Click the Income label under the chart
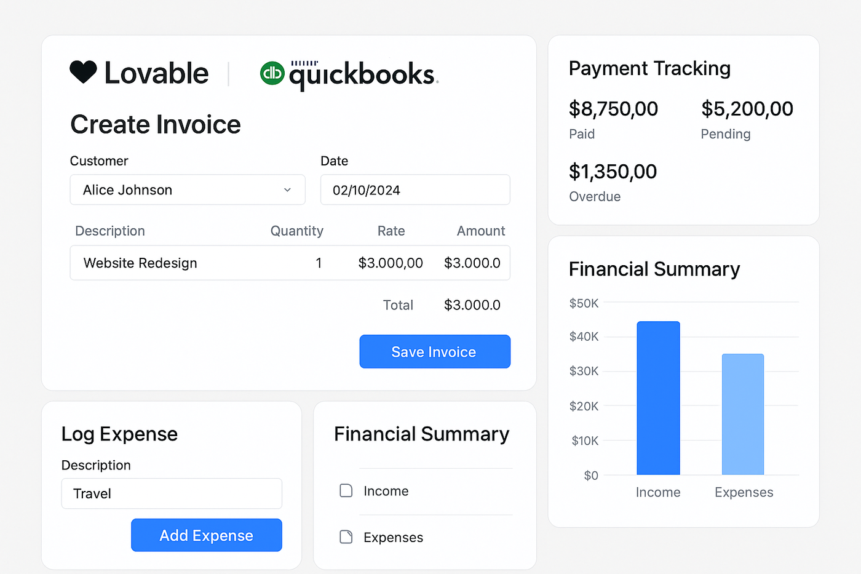861x574 pixels. [658, 492]
